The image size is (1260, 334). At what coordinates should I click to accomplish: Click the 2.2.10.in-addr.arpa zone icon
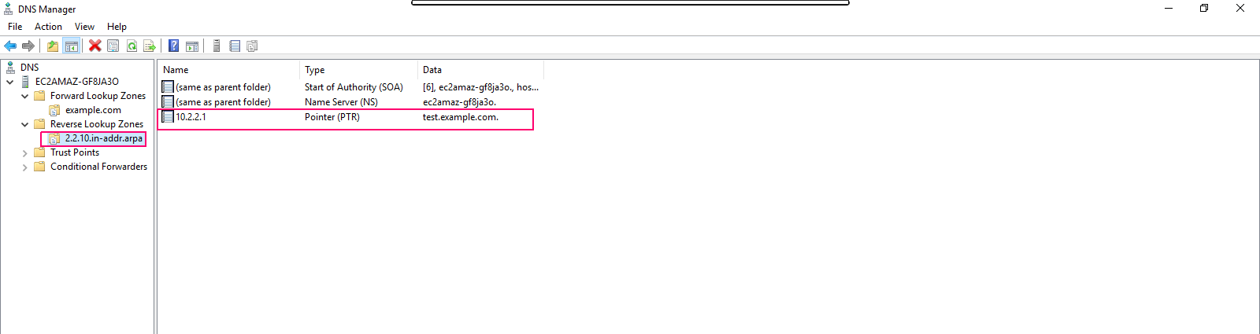[54, 138]
